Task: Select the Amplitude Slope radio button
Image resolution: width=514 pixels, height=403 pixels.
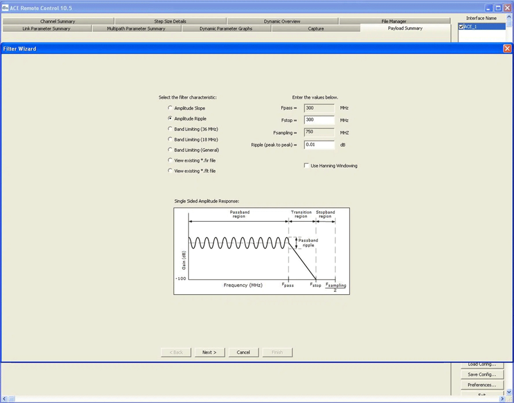Action: [170, 108]
